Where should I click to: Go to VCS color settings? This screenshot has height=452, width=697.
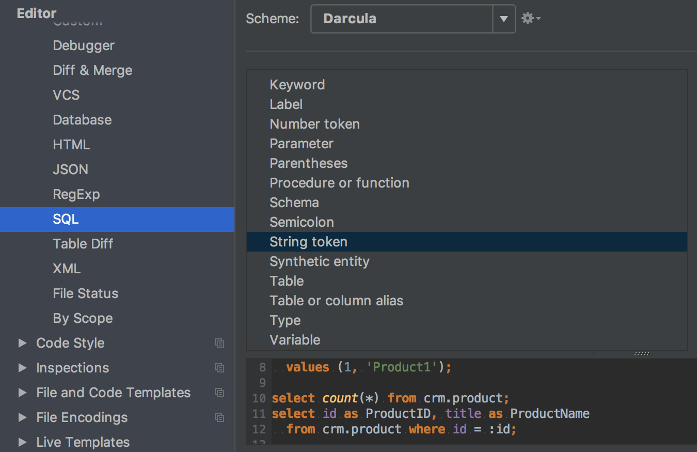coord(66,95)
